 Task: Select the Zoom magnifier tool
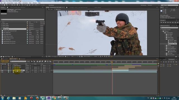[x=7, y=5]
